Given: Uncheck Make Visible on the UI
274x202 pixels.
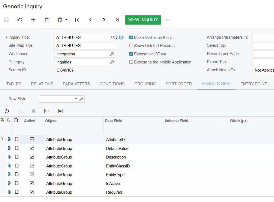Looking at the screenshot, I should click(131, 38).
